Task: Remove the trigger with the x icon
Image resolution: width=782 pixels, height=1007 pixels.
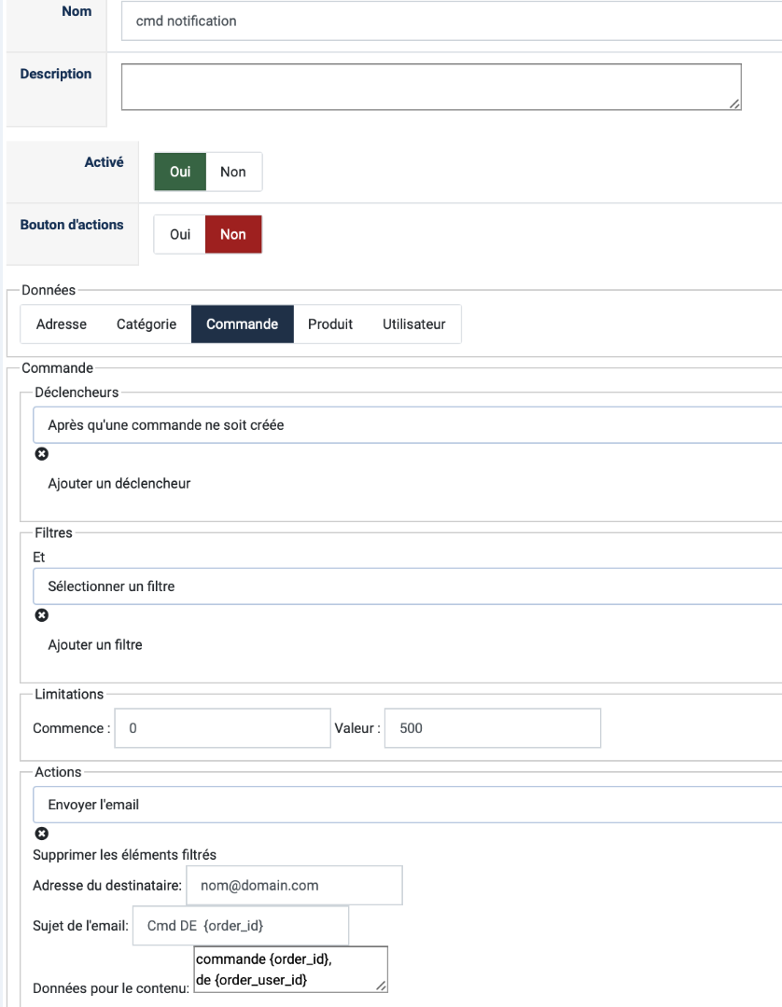Action: coord(41,454)
